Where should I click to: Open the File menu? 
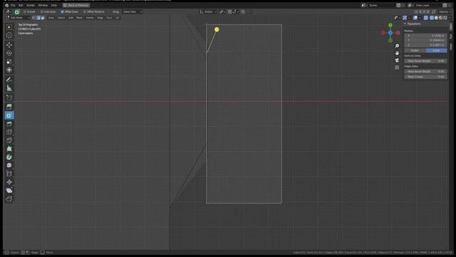tap(13, 5)
